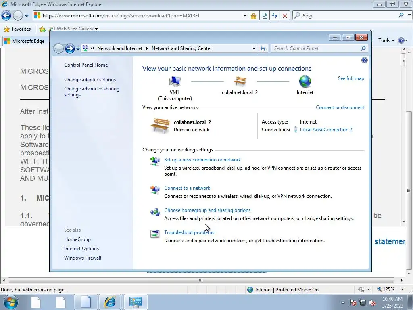
Task: Open the Favorites button
Action: coord(17,29)
